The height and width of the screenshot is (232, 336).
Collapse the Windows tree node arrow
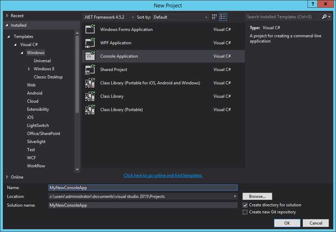tap(22, 53)
